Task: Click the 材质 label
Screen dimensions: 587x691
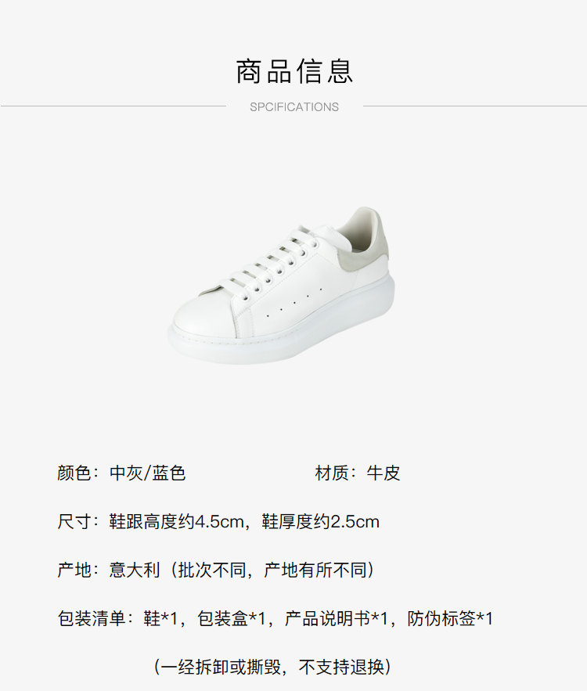Action: 331,473
